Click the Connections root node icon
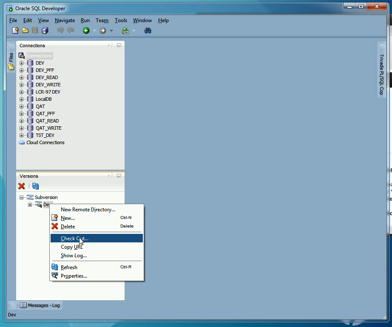Viewport: 392px width, 327px height. (x=22, y=56)
